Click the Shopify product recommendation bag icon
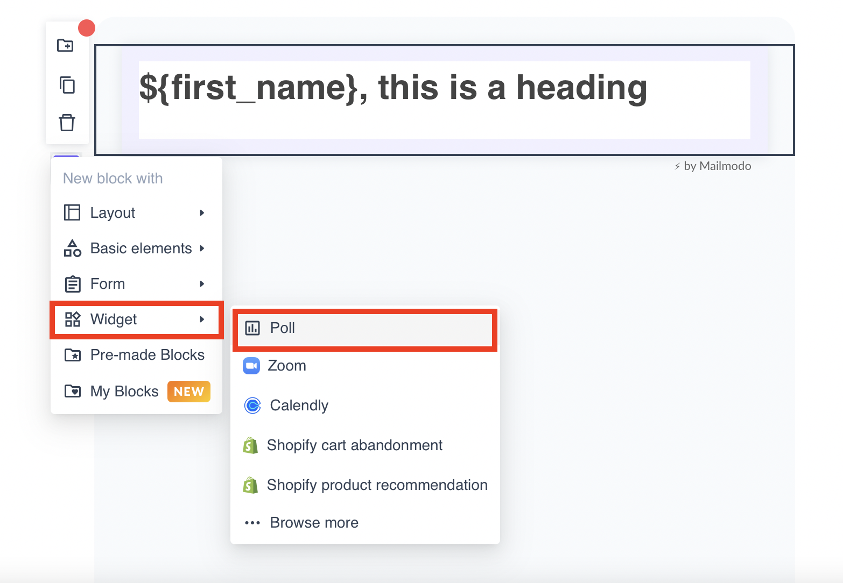Screen dimensions: 843x583 250,485
